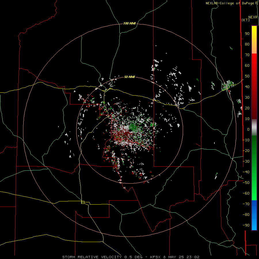Click the NEXR label at top right
The width and height of the screenshot is (259, 259).
point(253,17)
